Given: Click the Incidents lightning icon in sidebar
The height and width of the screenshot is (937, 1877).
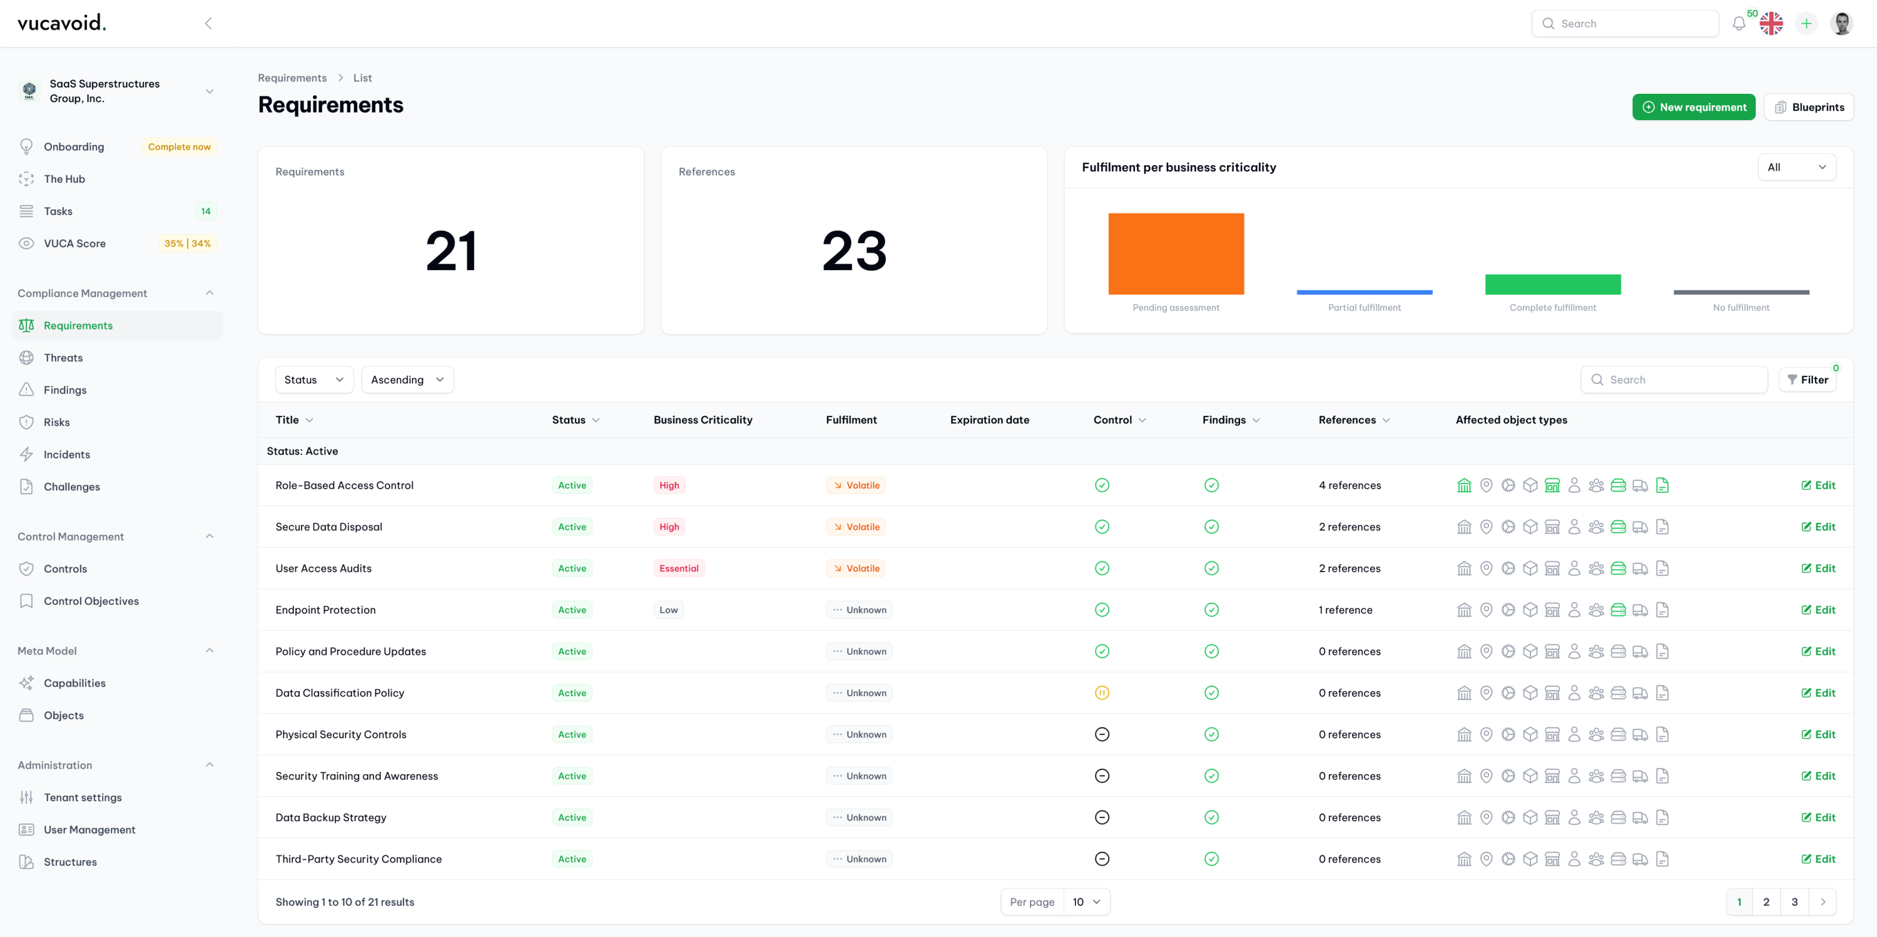Looking at the screenshot, I should (26, 454).
